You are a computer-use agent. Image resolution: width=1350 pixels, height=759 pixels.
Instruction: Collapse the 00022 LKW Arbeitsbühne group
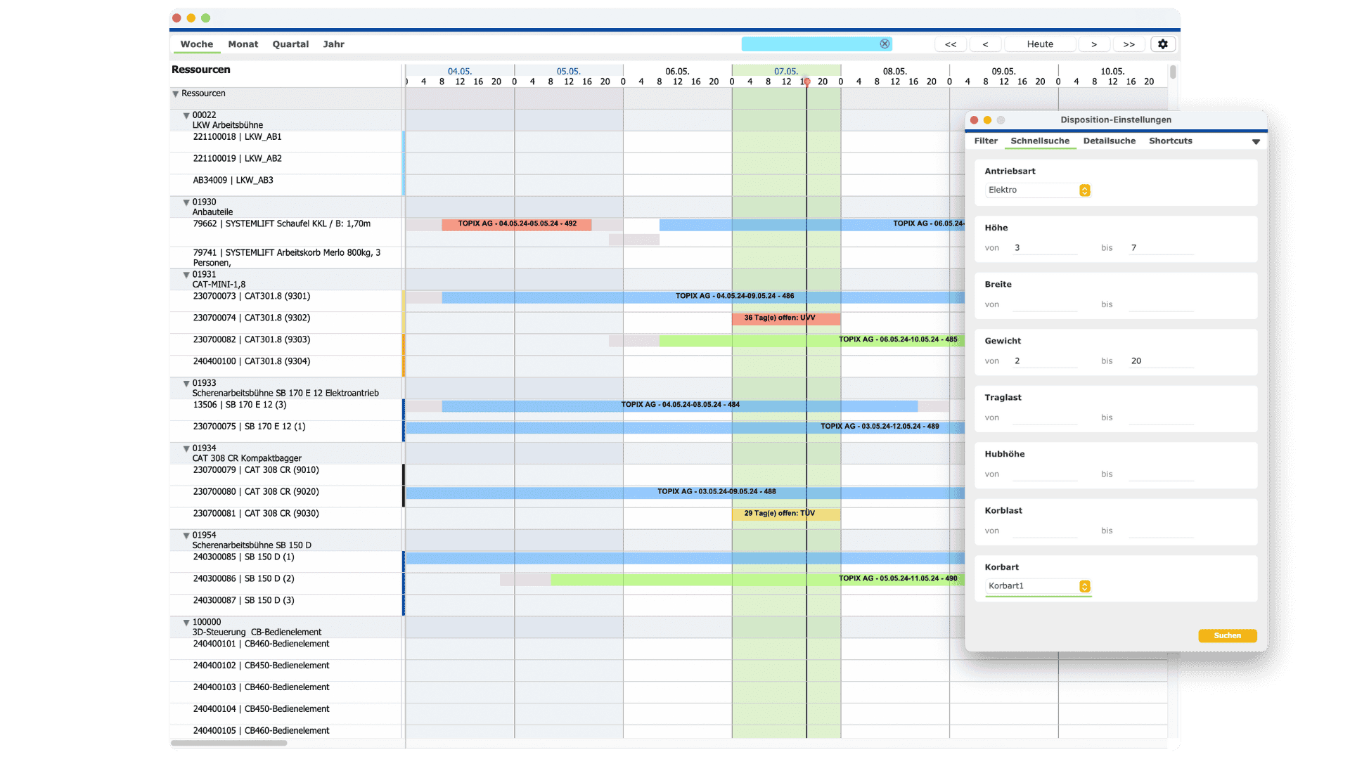click(x=186, y=115)
